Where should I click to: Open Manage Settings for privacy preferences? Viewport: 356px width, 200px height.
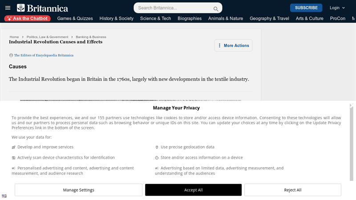click(x=79, y=190)
